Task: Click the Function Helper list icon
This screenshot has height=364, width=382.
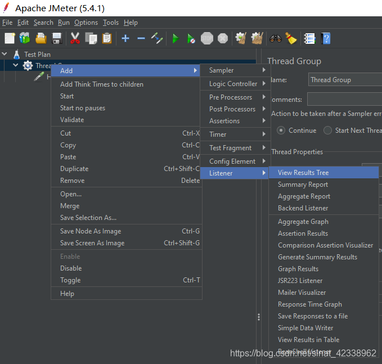Action: point(309,38)
